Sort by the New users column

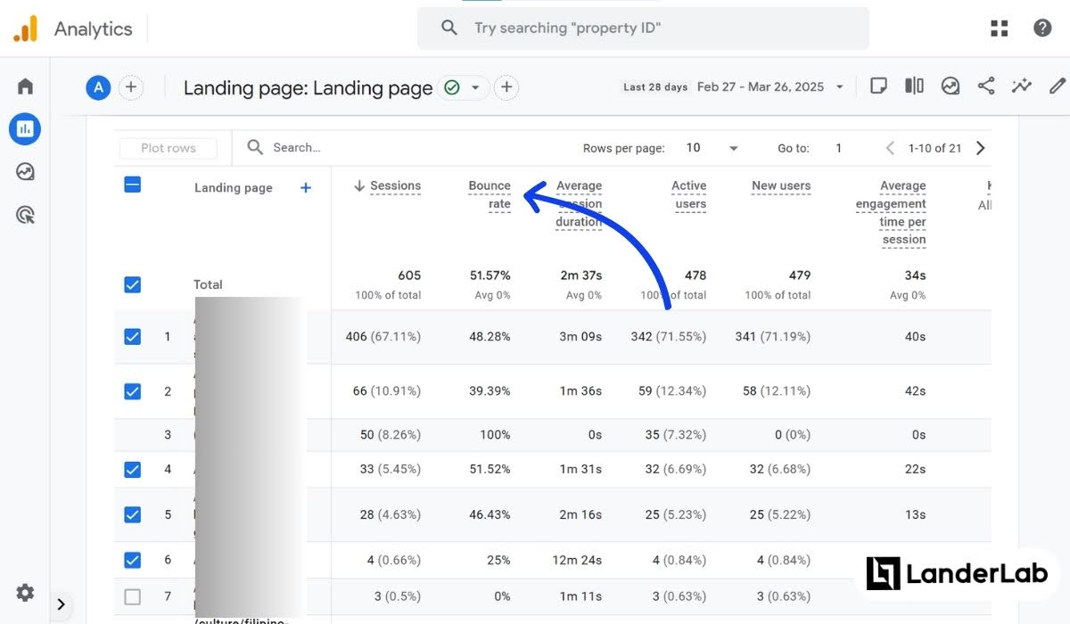click(x=781, y=186)
